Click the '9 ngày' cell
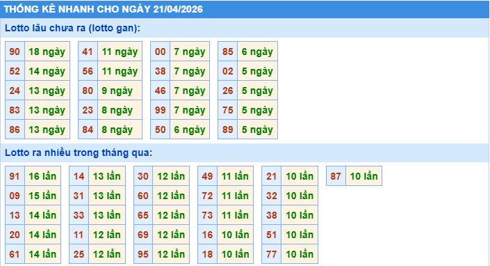The image size is (490, 266). pyautogui.click(x=120, y=91)
